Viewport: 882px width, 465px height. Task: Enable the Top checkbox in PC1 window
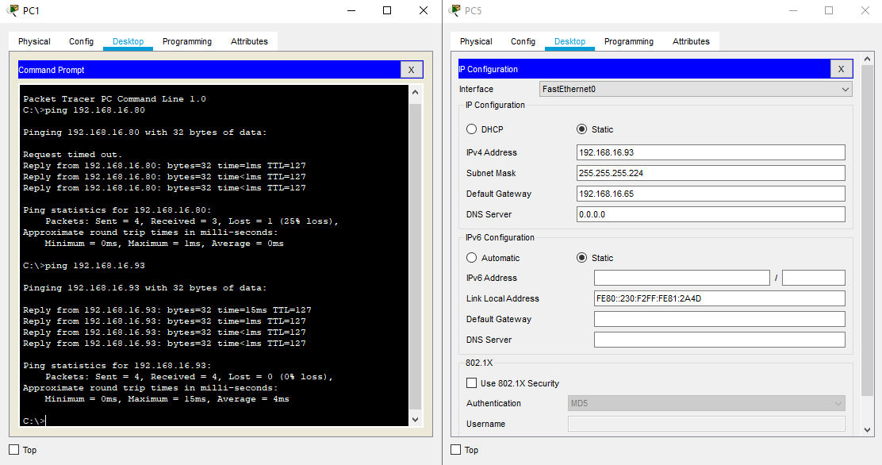point(14,450)
